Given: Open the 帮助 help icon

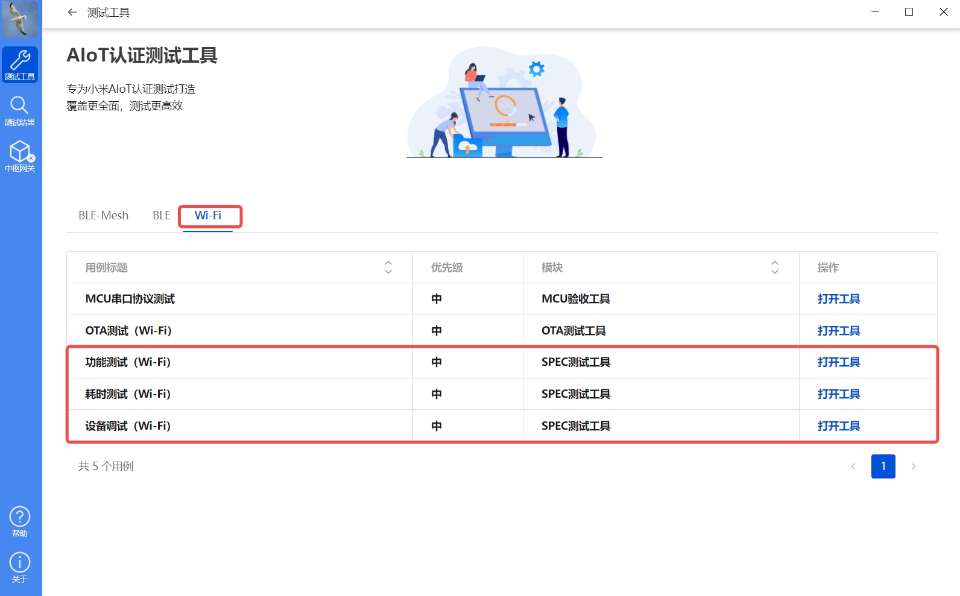Looking at the screenshot, I should tap(20, 522).
